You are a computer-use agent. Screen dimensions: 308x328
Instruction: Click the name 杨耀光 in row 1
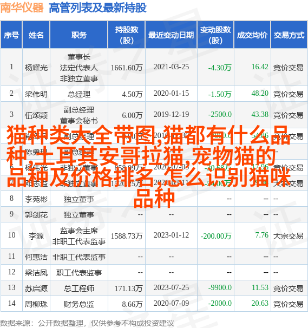pos(36,68)
